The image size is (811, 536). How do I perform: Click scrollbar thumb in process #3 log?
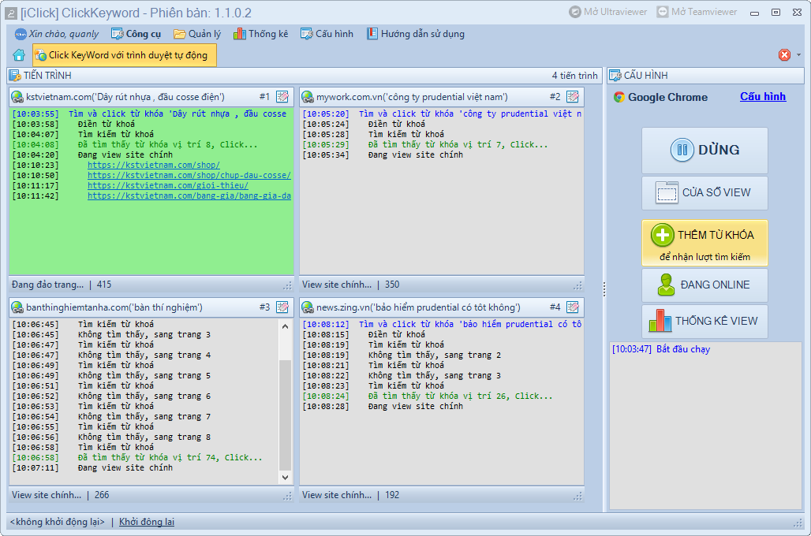point(285,415)
